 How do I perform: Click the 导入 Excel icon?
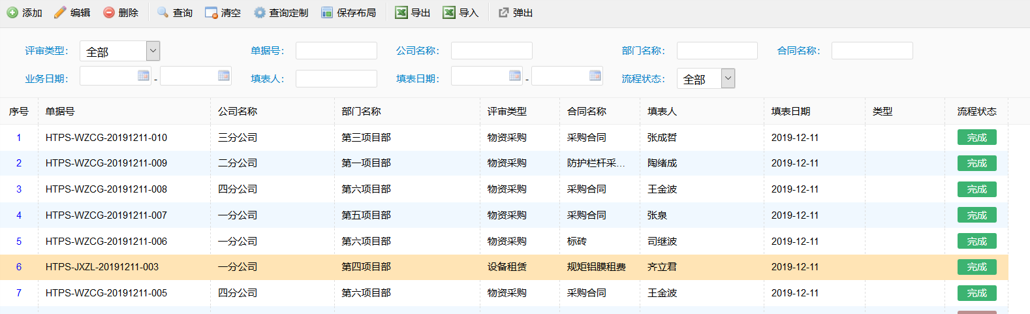(449, 12)
